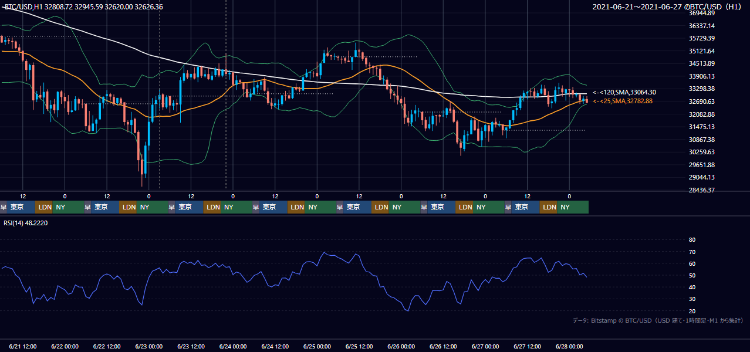Click the RSI(14) 48.2220 indicator label
Image resolution: width=750 pixels, height=352 pixels.
[26, 224]
